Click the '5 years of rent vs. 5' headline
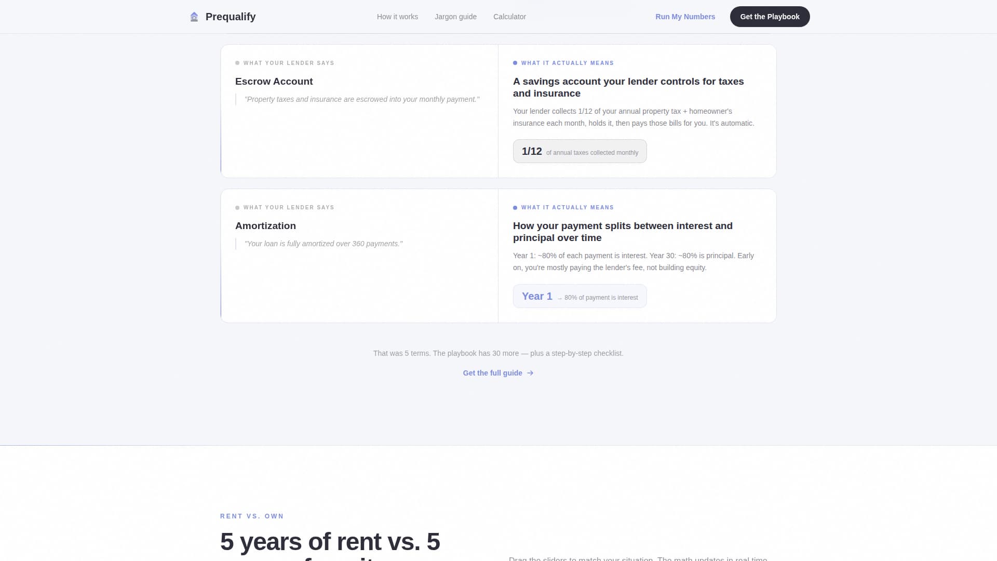The width and height of the screenshot is (997, 561). click(x=330, y=542)
